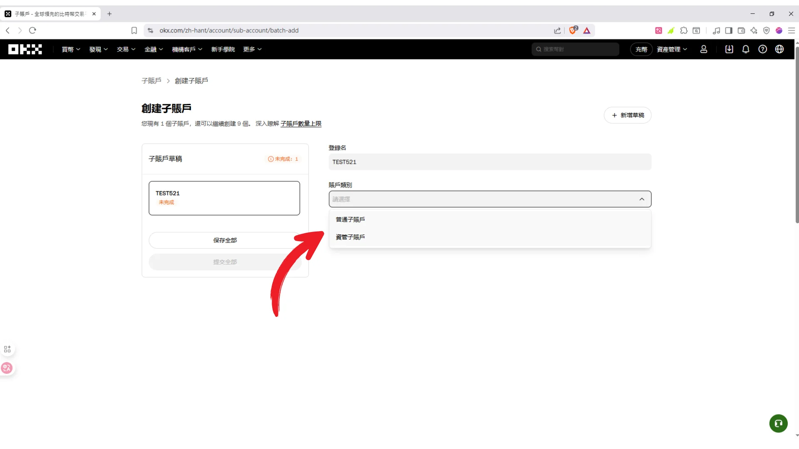799x449 pixels.
Task: Click the apps grid icon in the left sidebar
Action: [x=7, y=349]
